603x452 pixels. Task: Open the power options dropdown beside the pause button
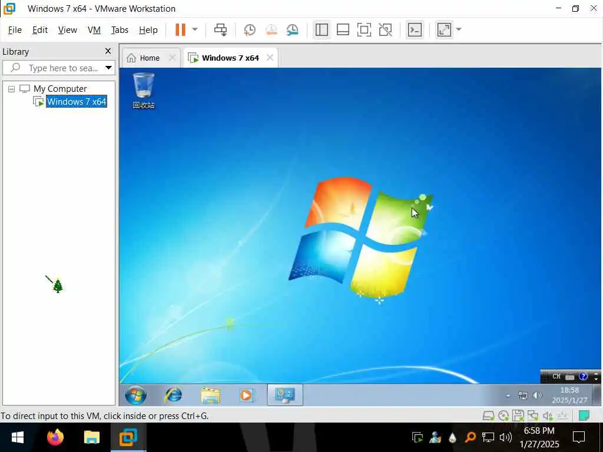(194, 29)
